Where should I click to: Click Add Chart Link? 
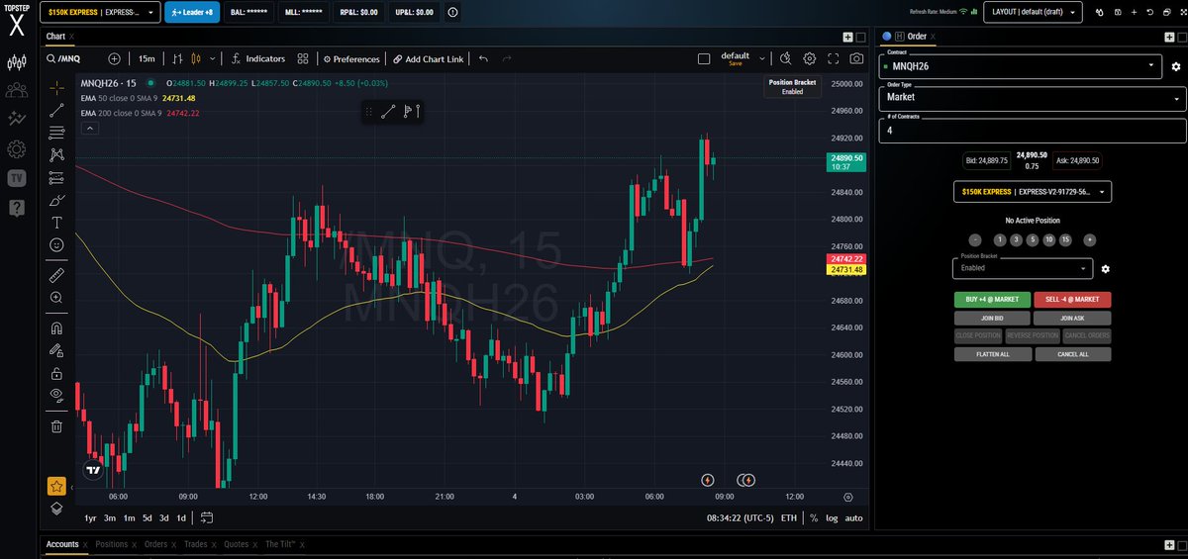428,59
